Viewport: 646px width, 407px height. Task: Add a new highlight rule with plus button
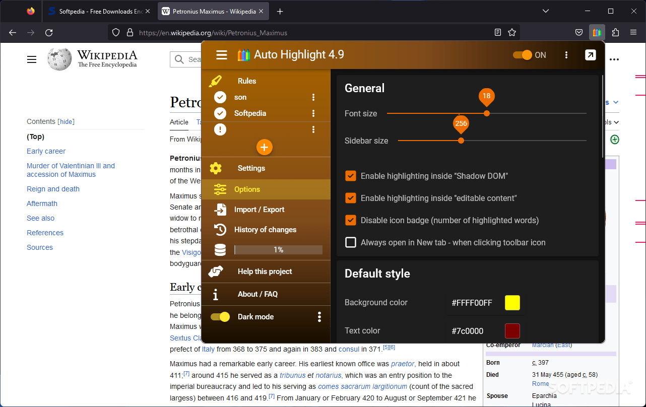pos(264,147)
